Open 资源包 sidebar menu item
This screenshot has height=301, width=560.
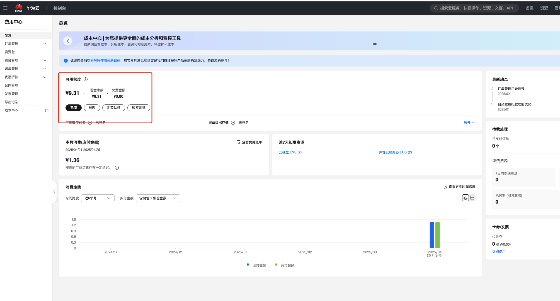pyautogui.click(x=10, y=52)
